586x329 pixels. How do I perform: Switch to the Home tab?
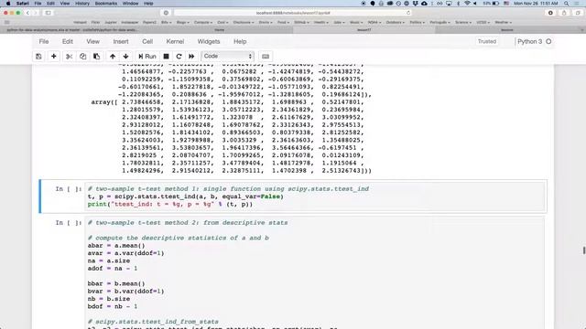[220, 30]
